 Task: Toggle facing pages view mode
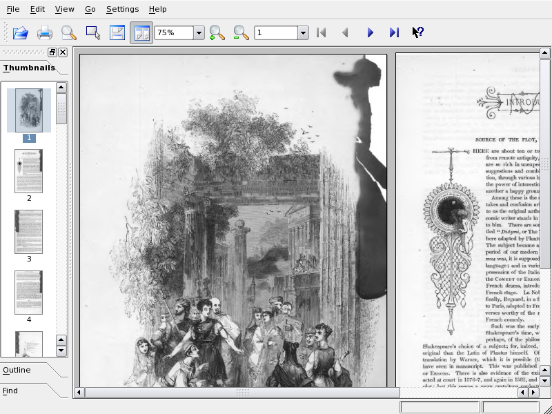pos(141,32)
